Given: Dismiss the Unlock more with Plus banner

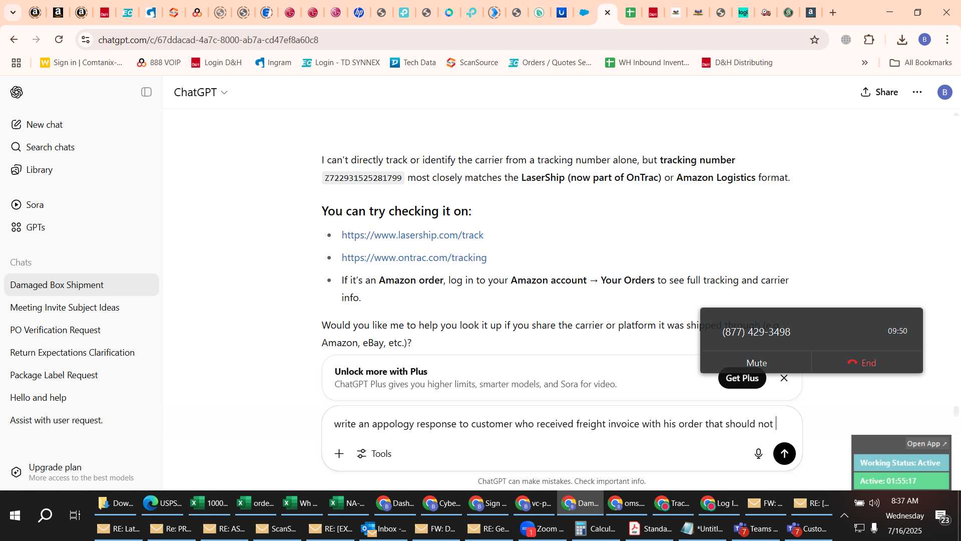Looking at the screenshot, I should pos(784,378).
